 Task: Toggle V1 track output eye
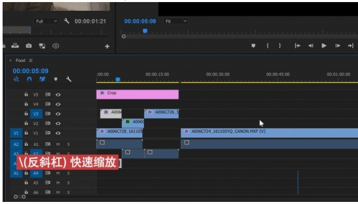pos(58,133)
